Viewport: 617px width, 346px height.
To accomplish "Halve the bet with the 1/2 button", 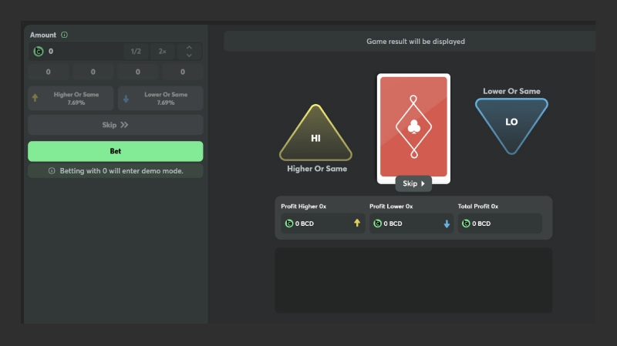I will click(x=136, y=52).
